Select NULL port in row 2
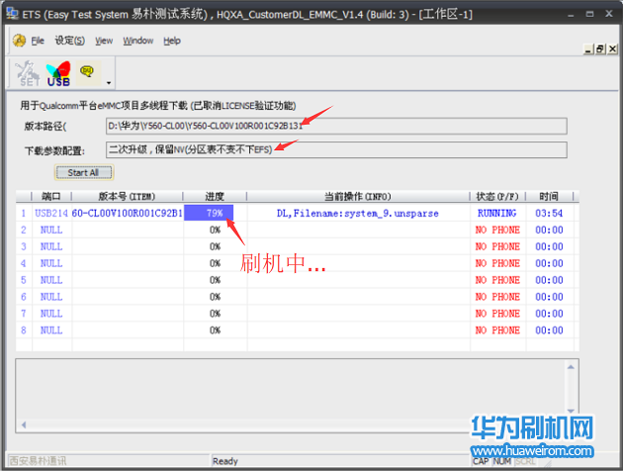The height and width of the screenshot is (471, 623). 51,231
